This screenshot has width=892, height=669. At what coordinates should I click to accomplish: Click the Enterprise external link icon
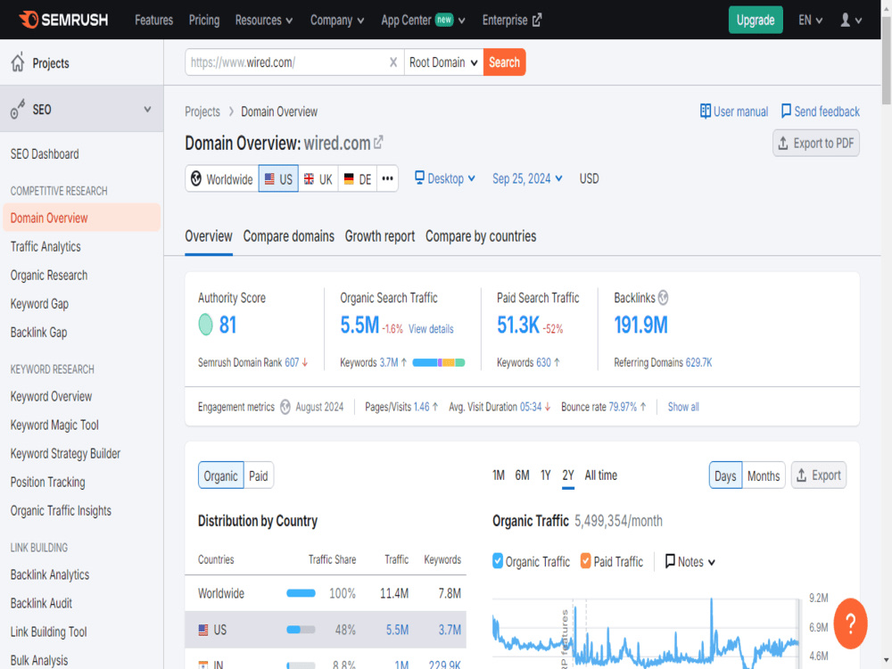(x=537, y=20)
